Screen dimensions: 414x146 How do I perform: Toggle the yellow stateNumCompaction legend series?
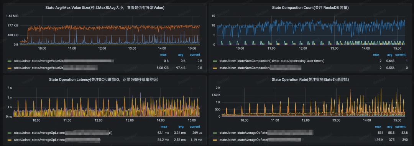[260, 68]
